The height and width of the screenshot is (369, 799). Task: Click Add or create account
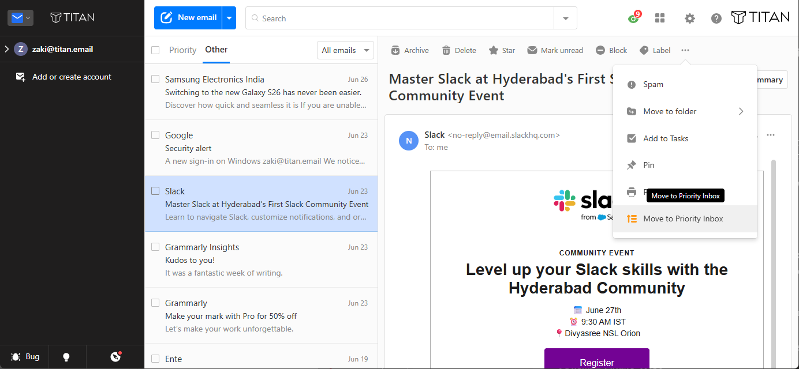[x=72, y=77]
